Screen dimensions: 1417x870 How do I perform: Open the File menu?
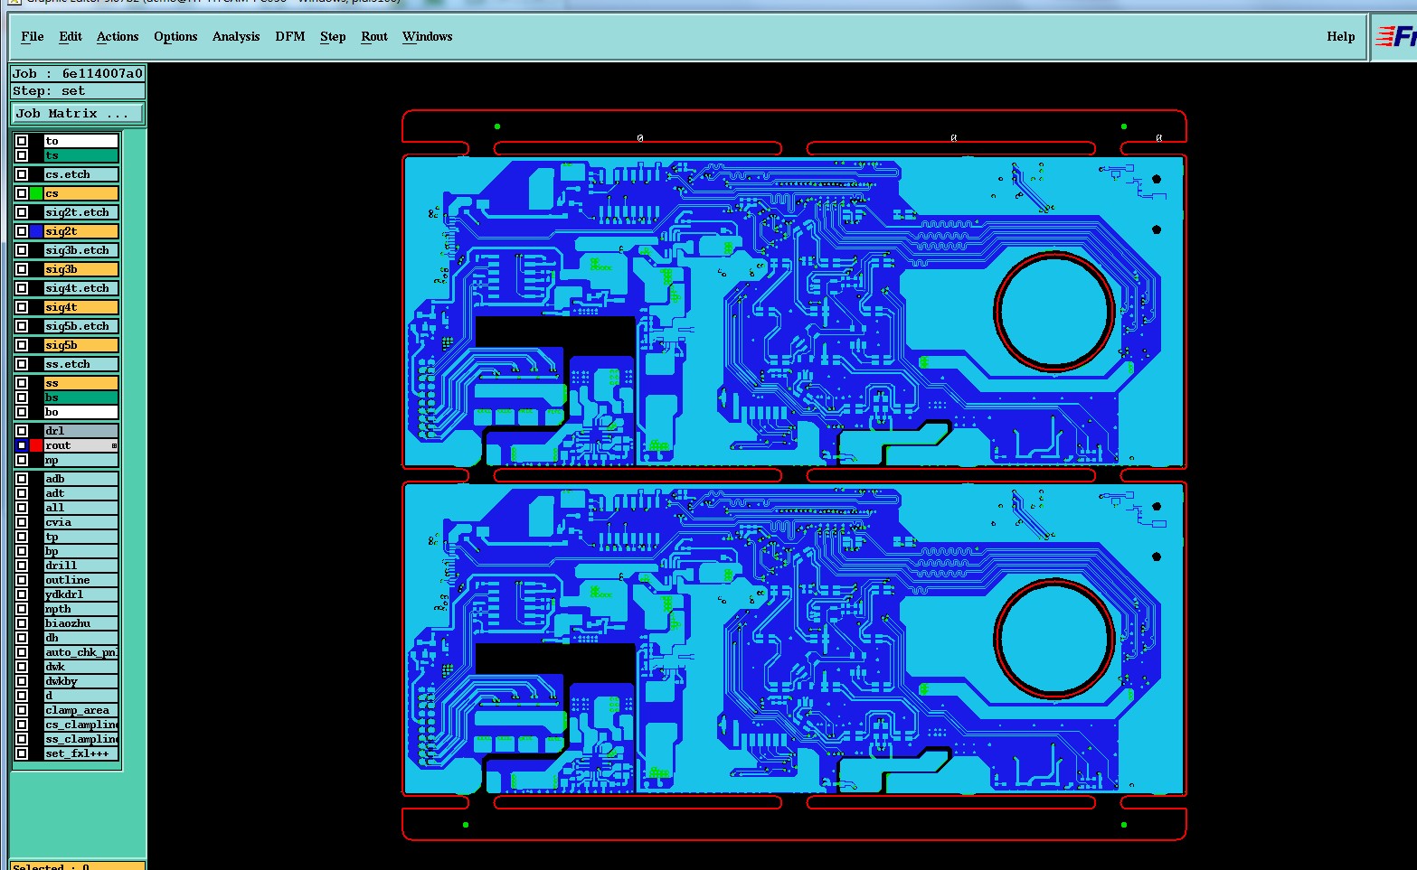(x=33, y=36)
